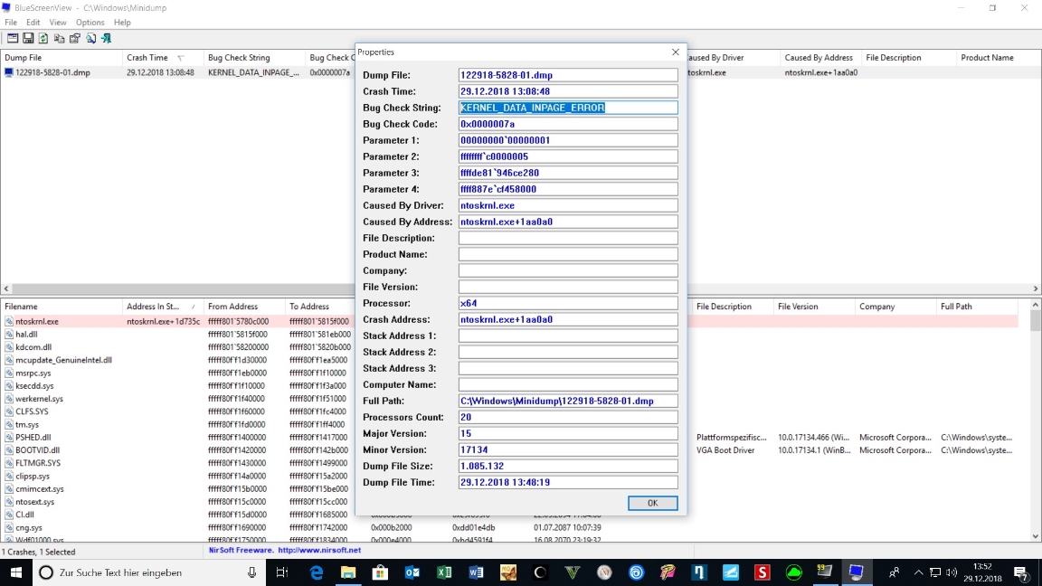Launch Word from the taskbar
The height and width of the screenshot is (586, 1042).
(476, 572)
